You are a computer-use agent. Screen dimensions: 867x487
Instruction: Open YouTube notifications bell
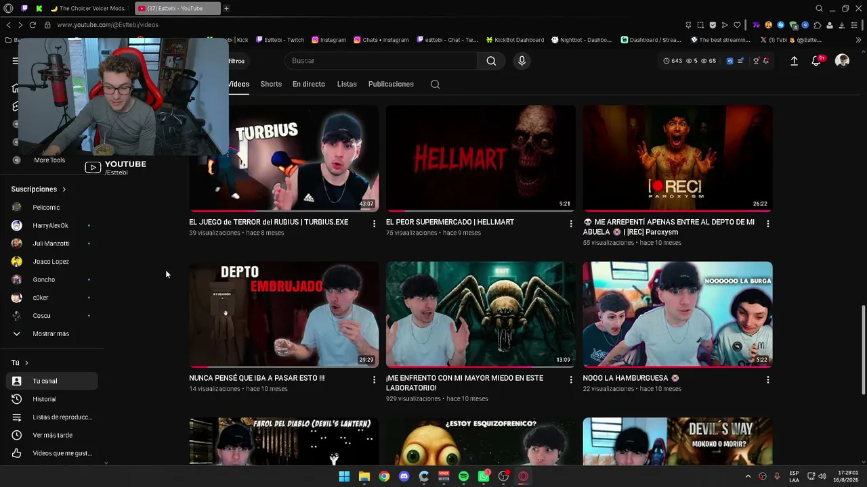coord(816,61)
